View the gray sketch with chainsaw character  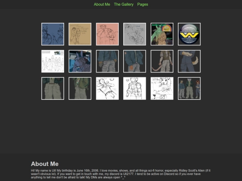point(134,34)
